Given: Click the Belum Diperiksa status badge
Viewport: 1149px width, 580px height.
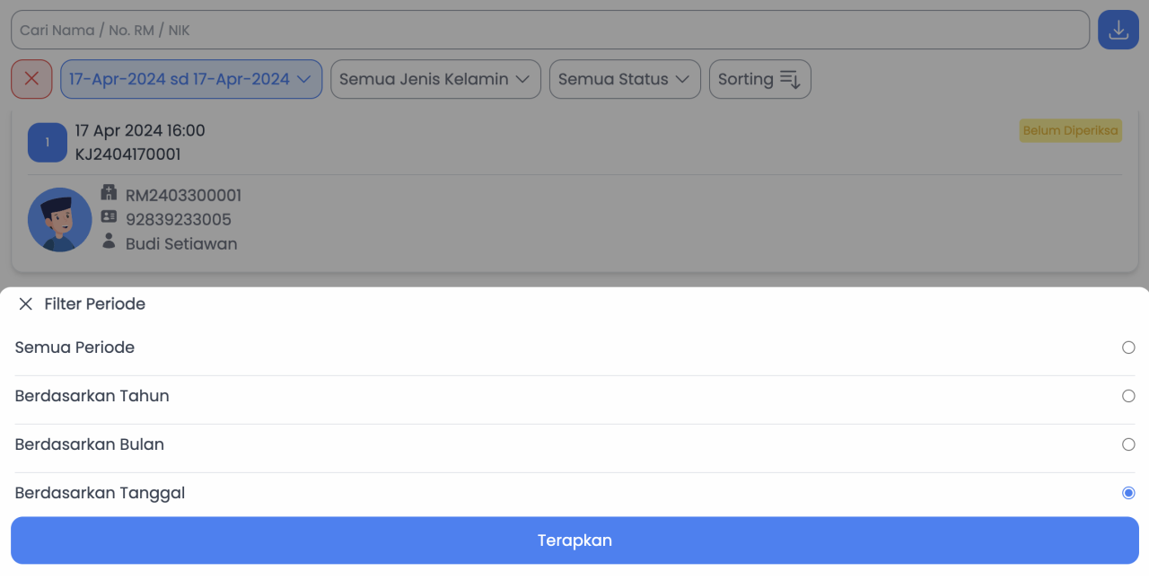Looking at the screenshot, I should point(1070,131).
